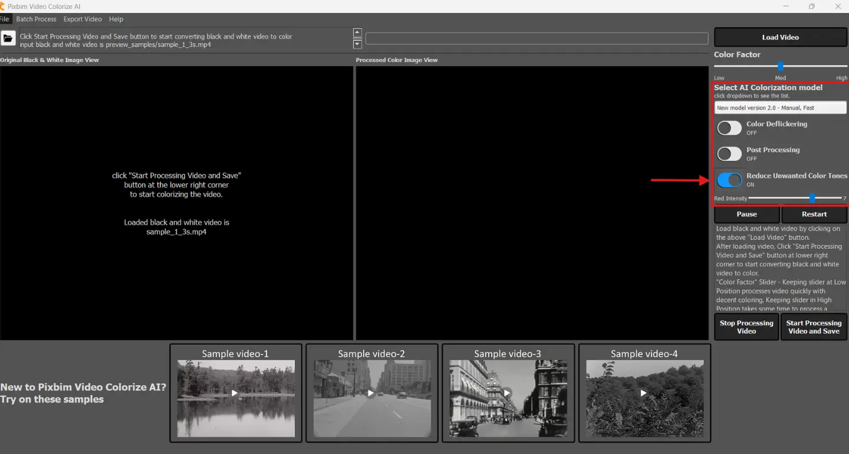Image resolution: width=849 pixels, height=454 pixels.
Task: Click the Pause button
Action: pos(747,214)
